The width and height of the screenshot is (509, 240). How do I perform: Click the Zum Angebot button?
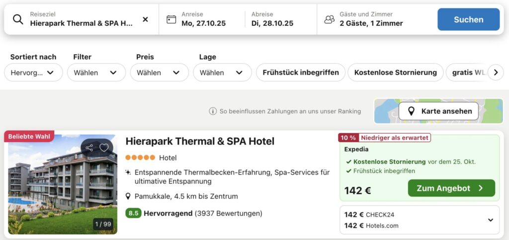pyautogui.click(x=451, y=188)
